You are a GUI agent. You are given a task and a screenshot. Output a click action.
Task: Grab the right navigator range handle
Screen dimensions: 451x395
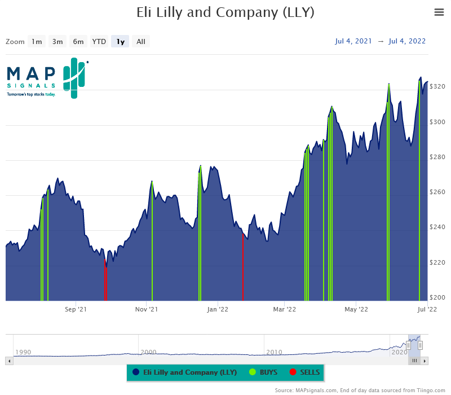click(420, 345)
